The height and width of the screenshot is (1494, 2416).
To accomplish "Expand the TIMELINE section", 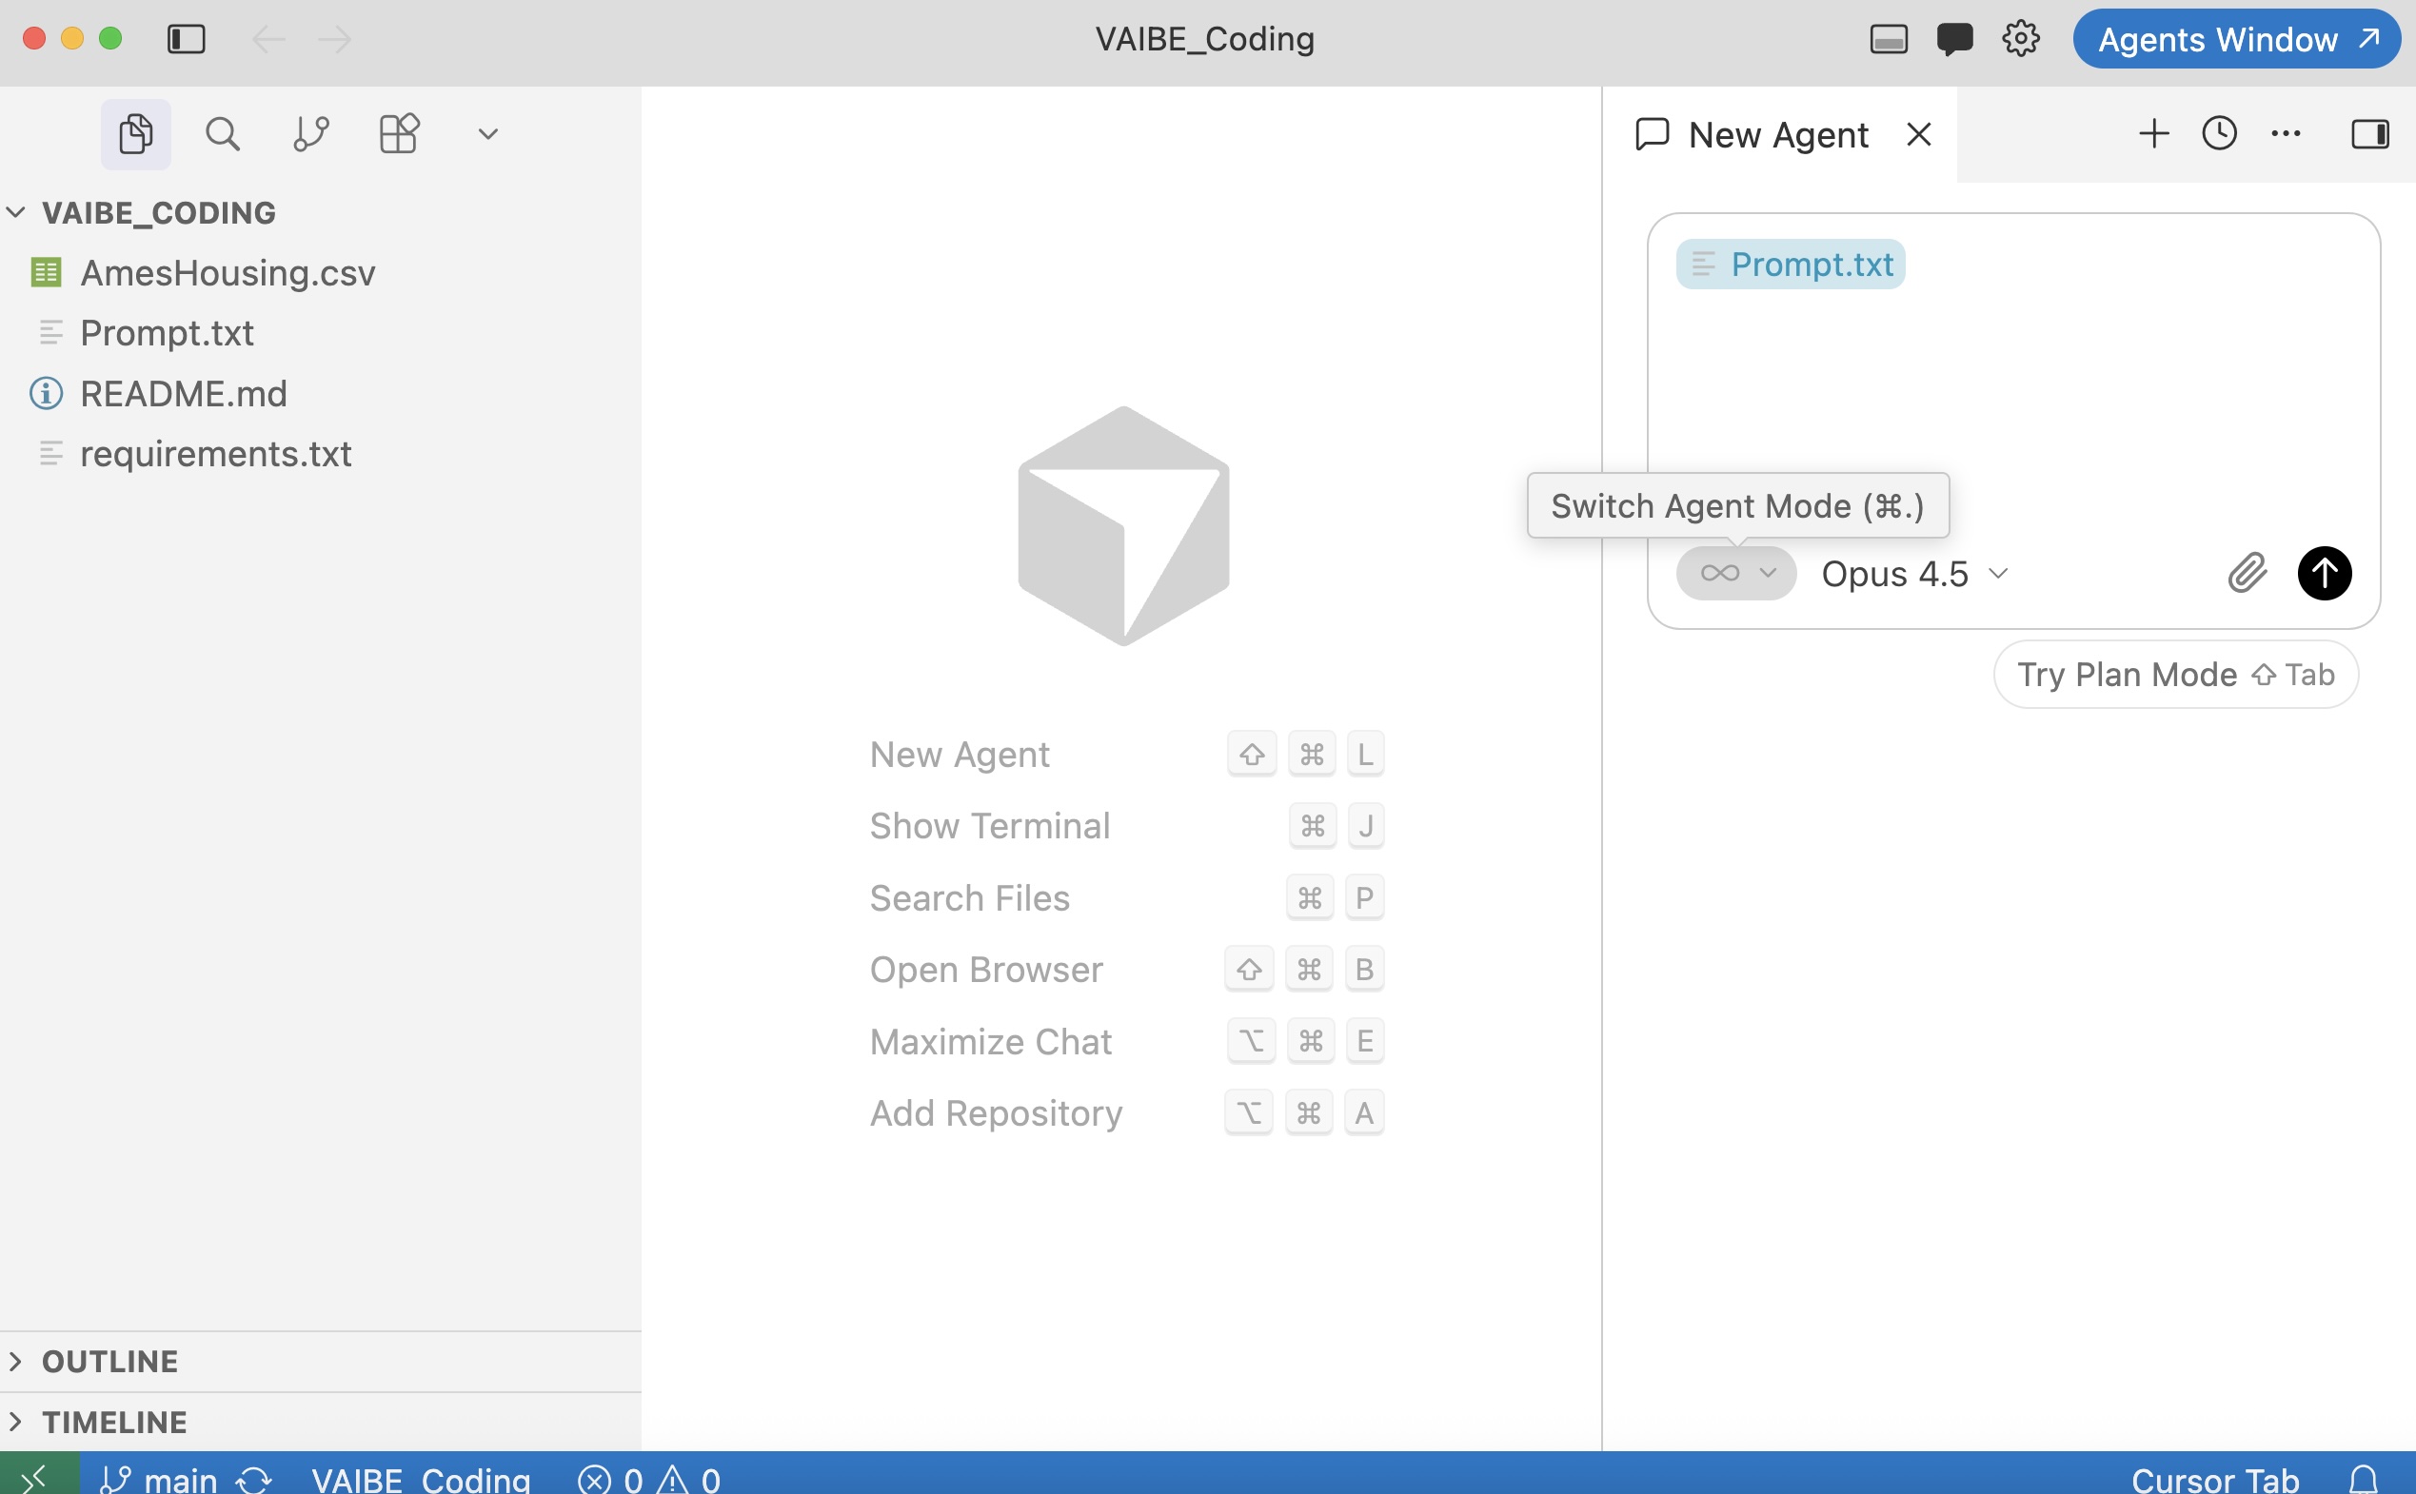I will click(x=320, y=1422).
